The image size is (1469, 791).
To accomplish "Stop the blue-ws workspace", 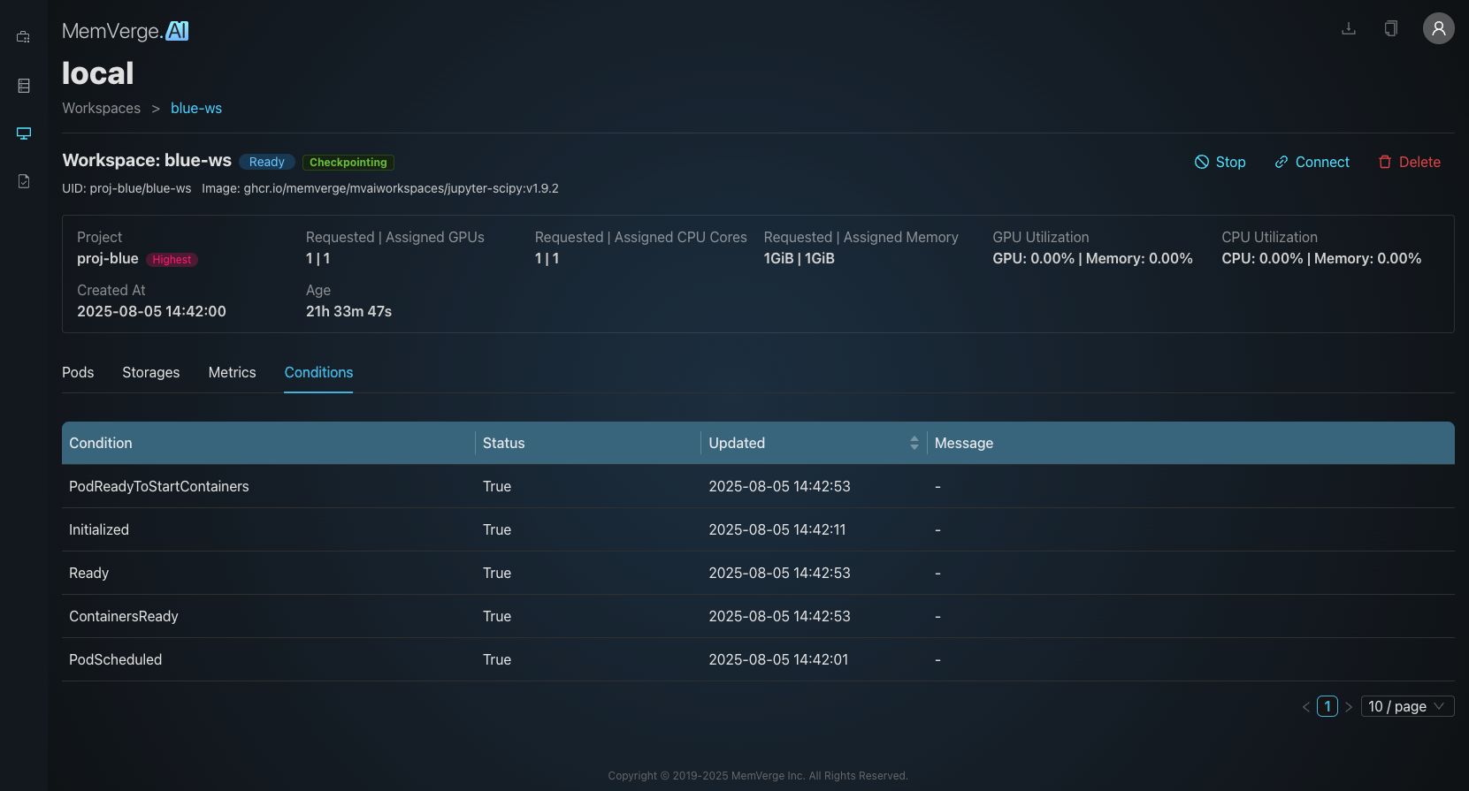I will (1220, 162).
